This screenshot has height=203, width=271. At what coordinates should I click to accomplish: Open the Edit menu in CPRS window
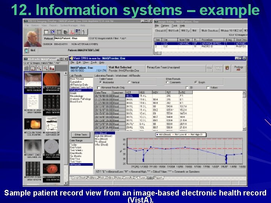click(x=79, y=62)
